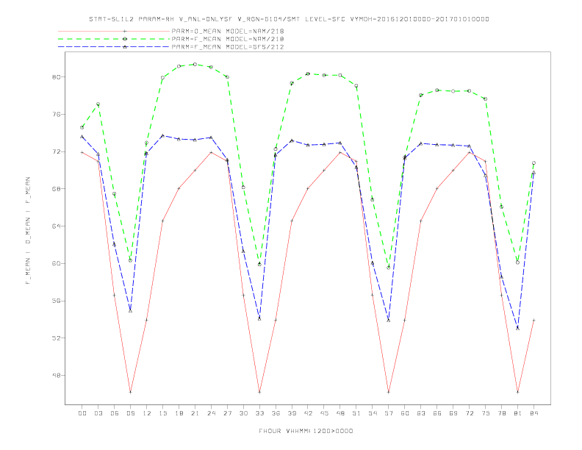The height and width of the screenshot is (450, 582).
Task: Click blue triangle marker at hour 57
Action: pos(389,320)
